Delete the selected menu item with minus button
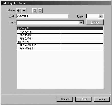Image resolution: width=112 pixels, height=105 pixels. tap(24, 11)
